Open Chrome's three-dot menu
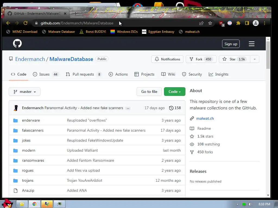 264,23
